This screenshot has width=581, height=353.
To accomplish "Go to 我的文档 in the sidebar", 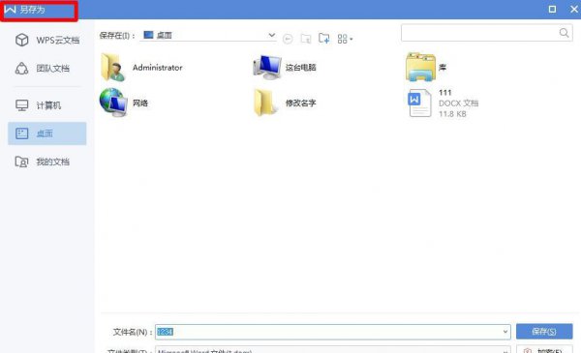I will pyautogui.click(x=47, y=162).
